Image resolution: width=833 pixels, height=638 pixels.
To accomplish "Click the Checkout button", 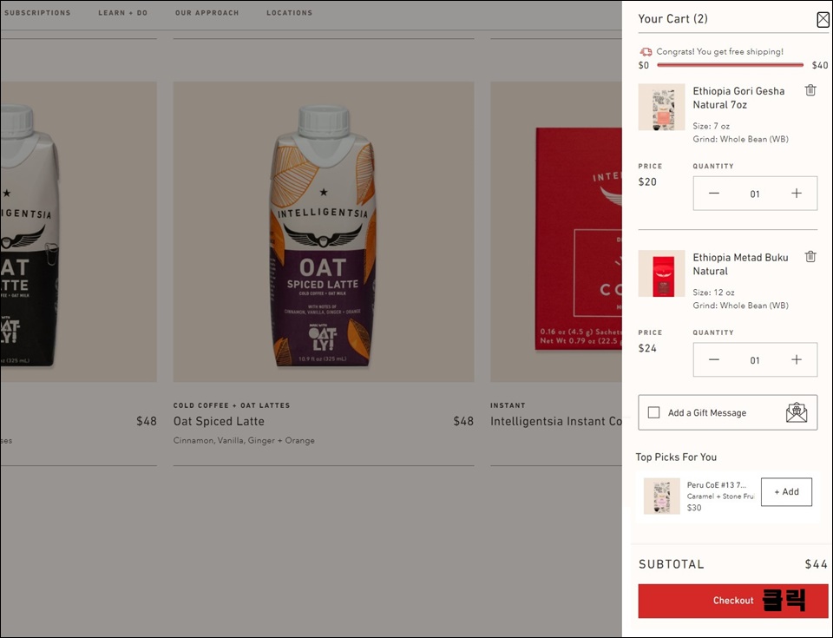I will 733,601.
